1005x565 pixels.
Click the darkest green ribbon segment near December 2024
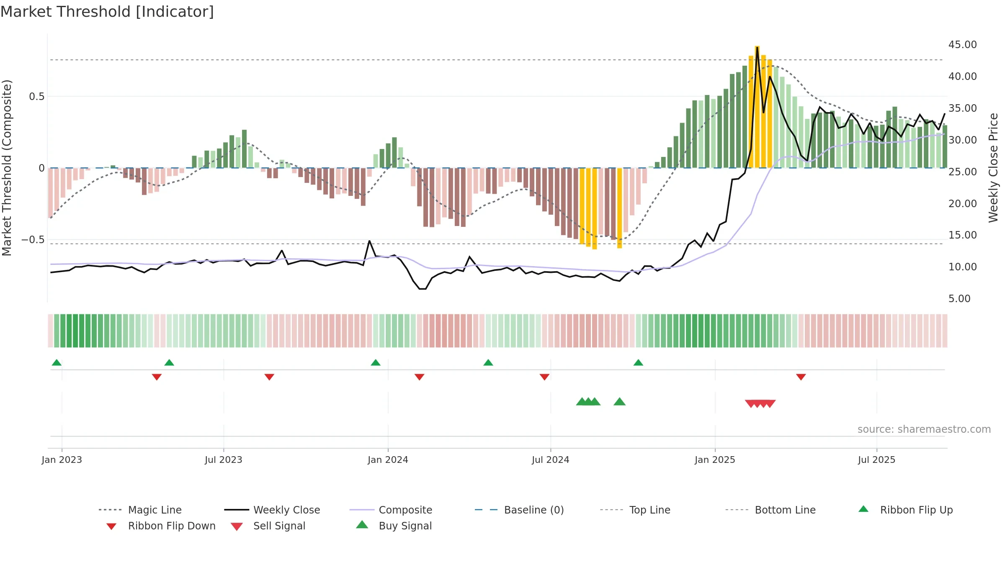click(x=695, y=331)
